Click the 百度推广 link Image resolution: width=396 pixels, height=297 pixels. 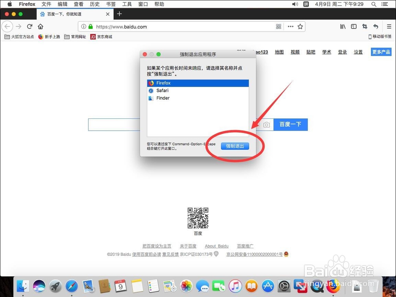point(245,246)
